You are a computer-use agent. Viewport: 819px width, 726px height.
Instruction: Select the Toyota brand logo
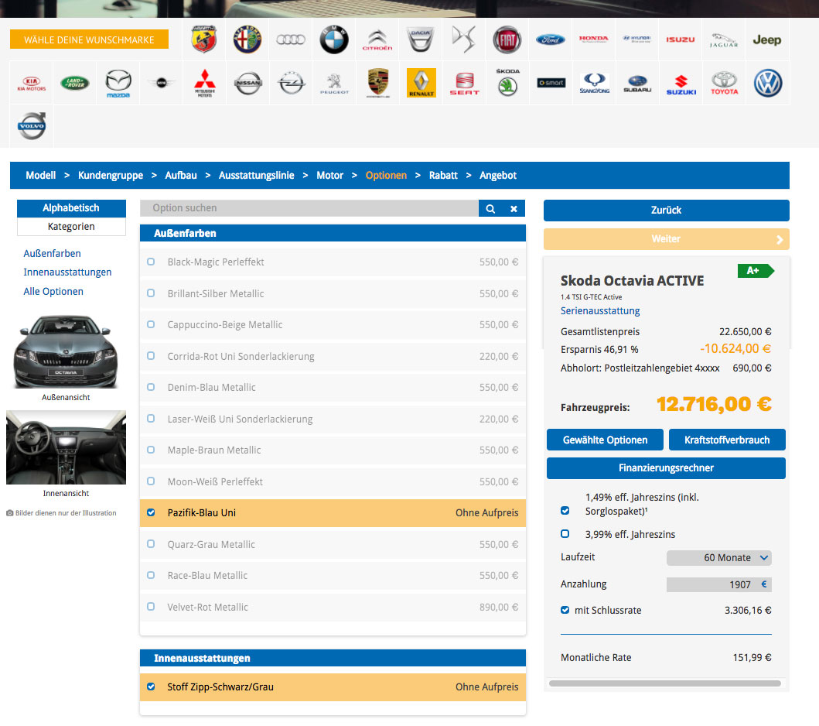[x=725, y=83]
